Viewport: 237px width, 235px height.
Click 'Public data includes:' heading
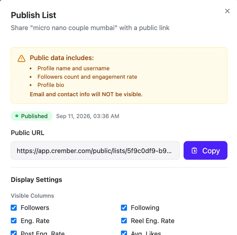pyautogui.click(x=62, y=58)
